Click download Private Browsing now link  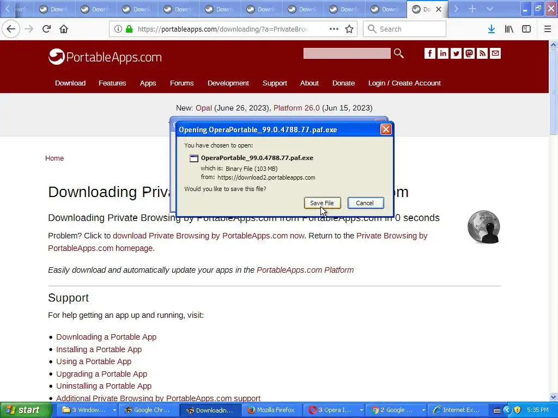coord(209,236)
